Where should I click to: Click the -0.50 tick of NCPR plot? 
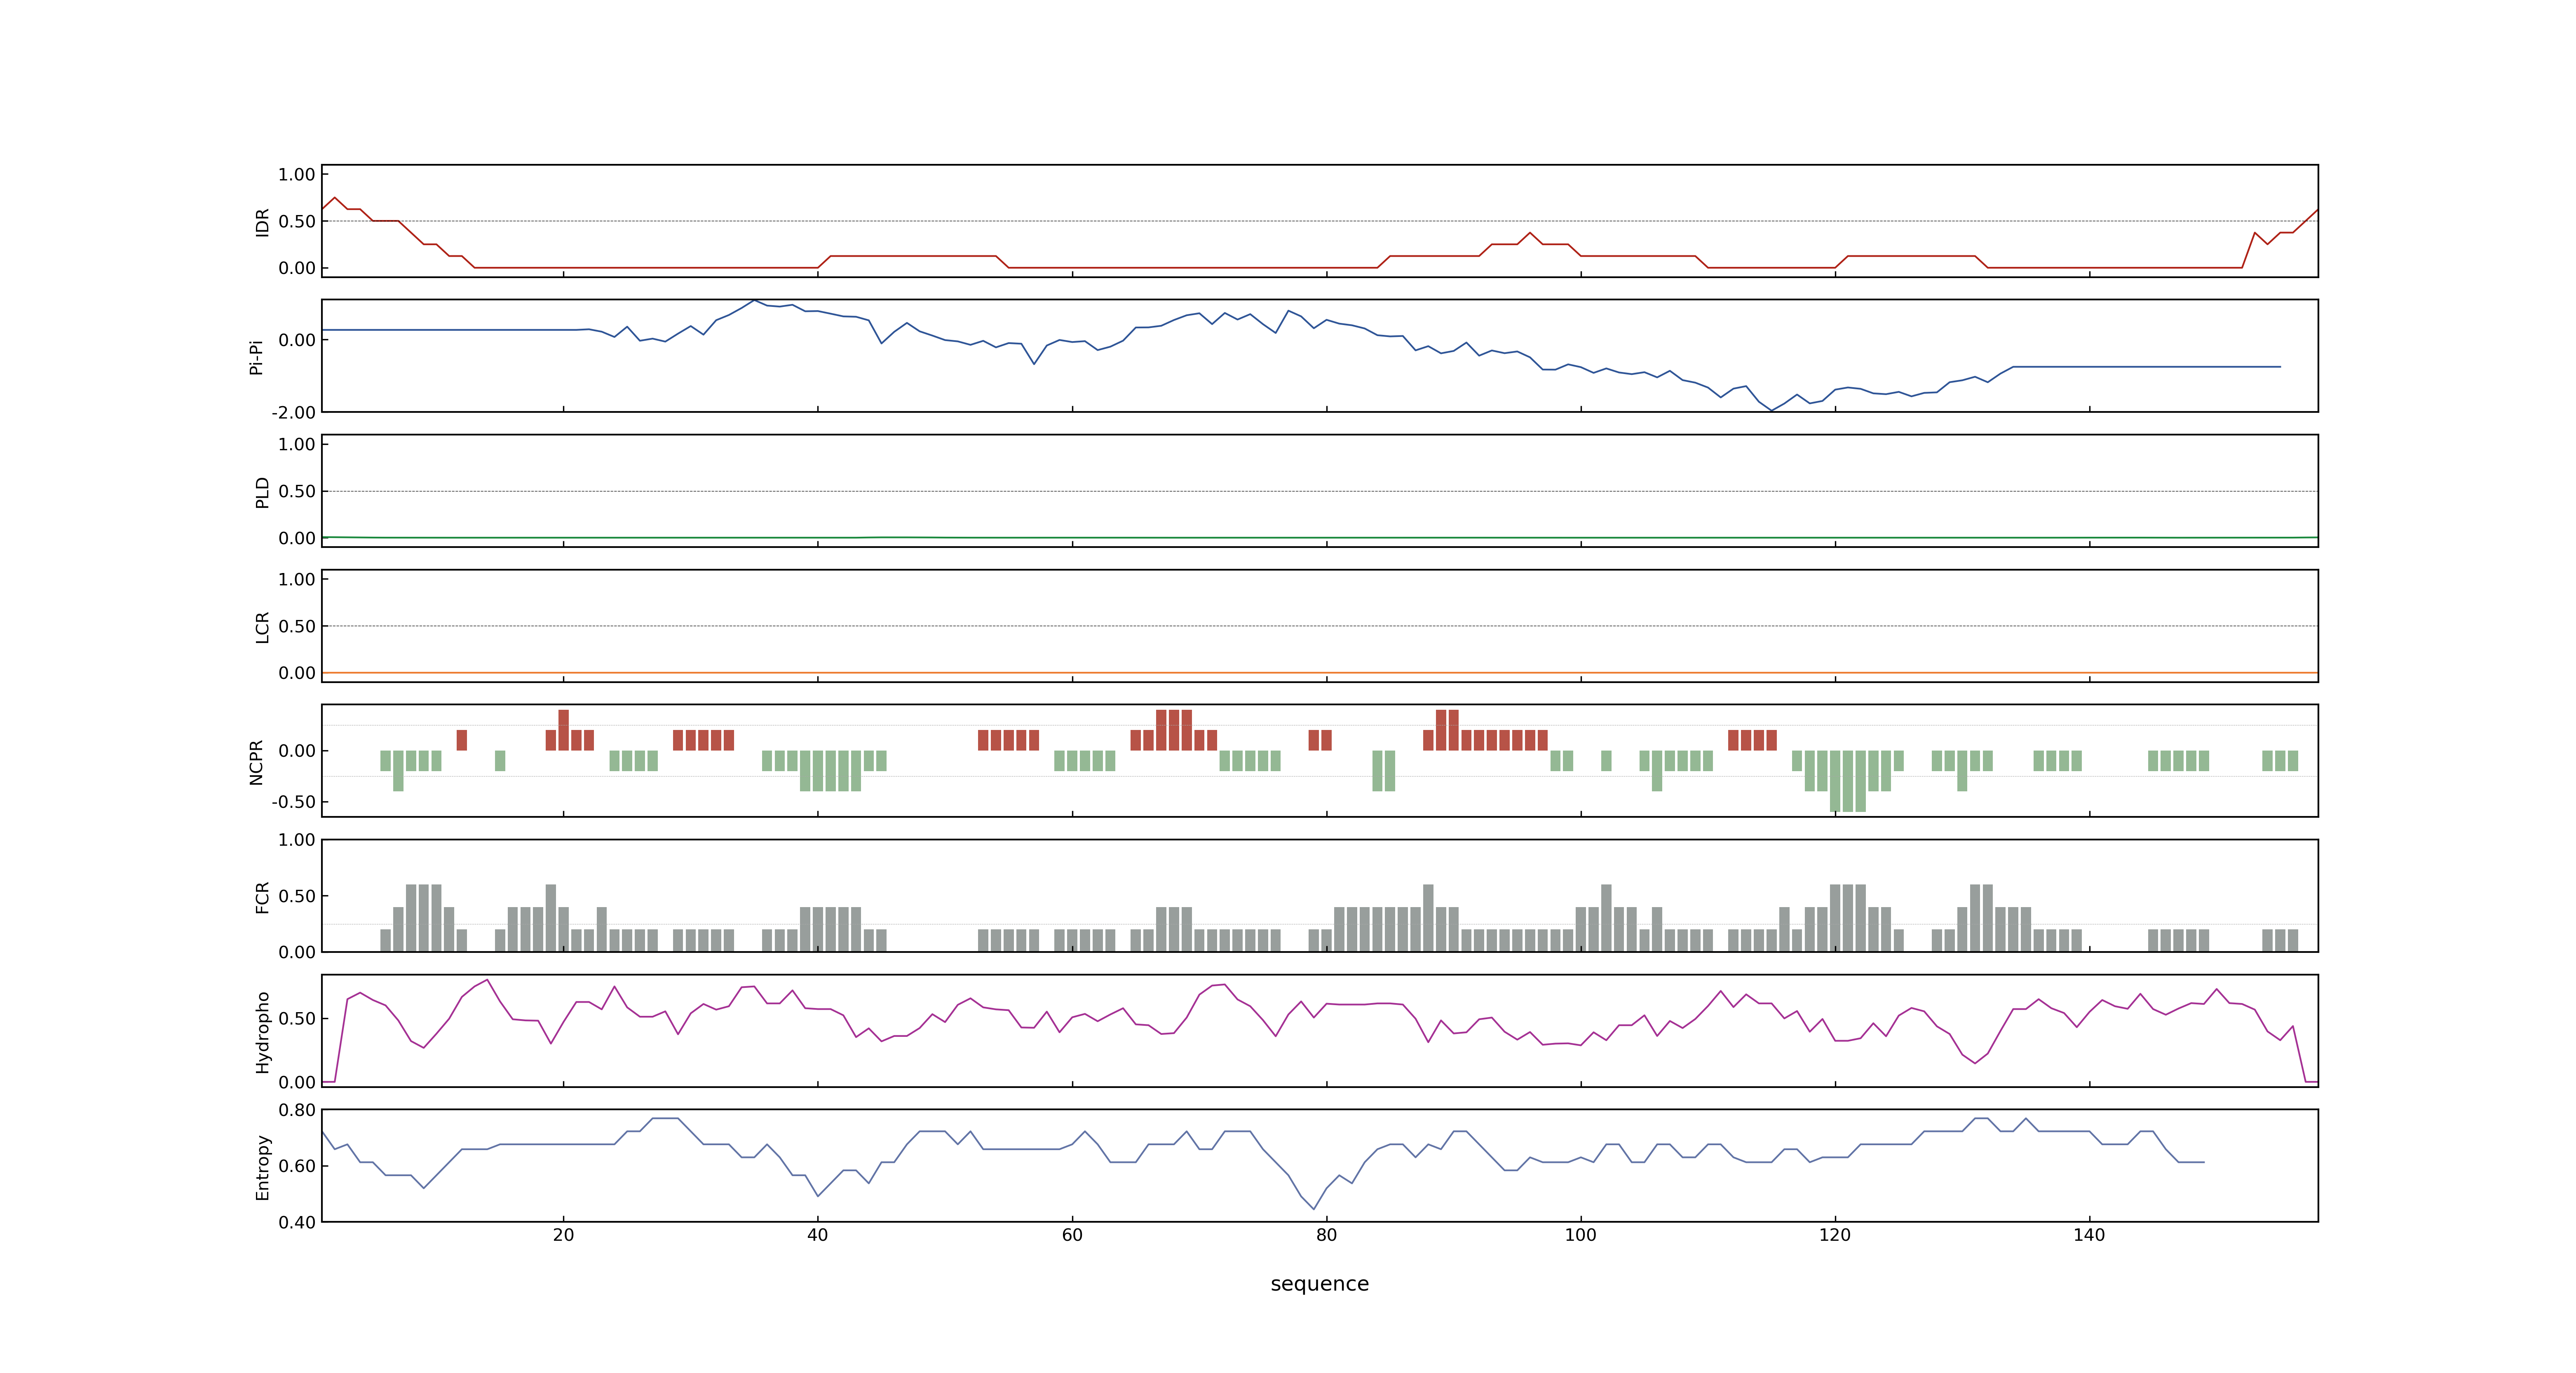point(293,802)
